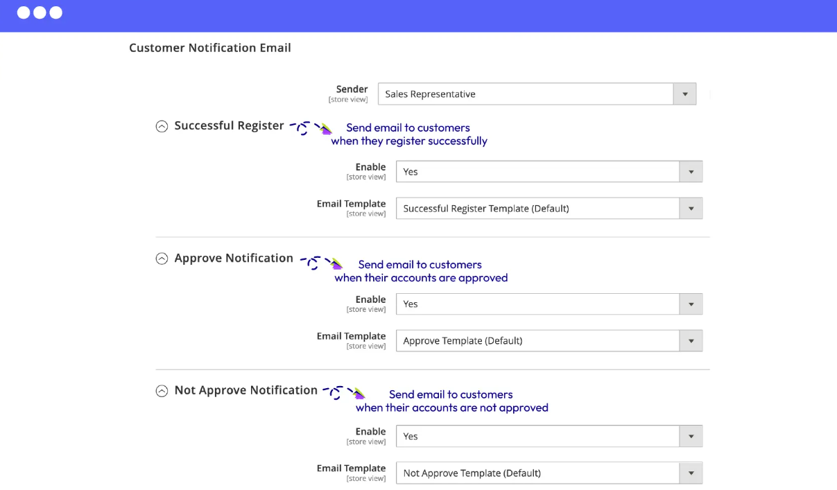Open the Sender dropdown showing Sales Representative
837x490 pixels.
(x=537, y=94)
